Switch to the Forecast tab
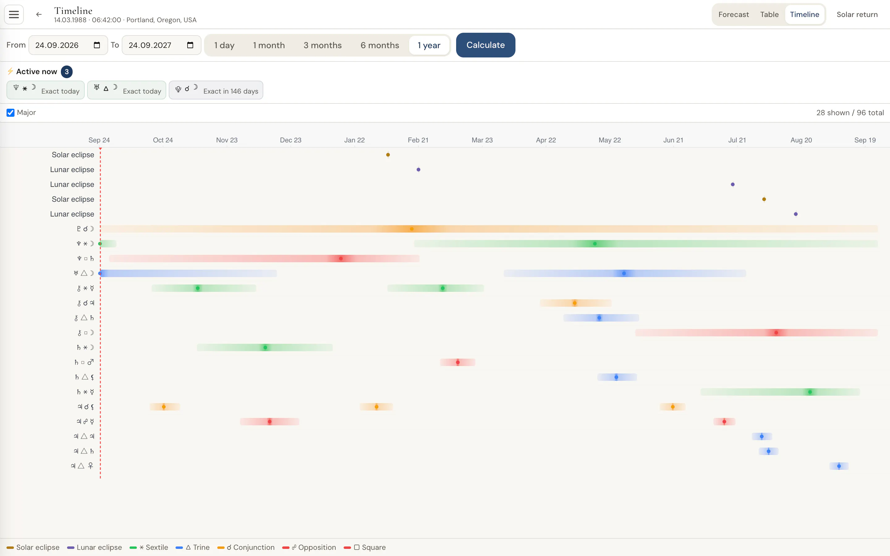Viewport: 890px width, 556px height. (x=733, y=14)
